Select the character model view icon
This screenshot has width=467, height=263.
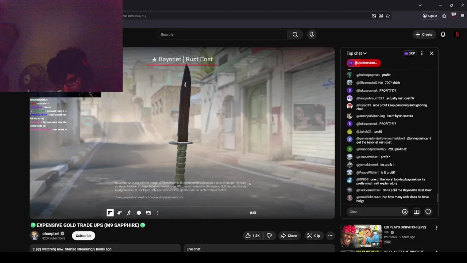pos(129,213)
